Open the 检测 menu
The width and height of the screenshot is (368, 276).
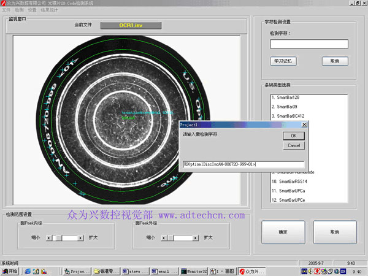[x=20, y=10]
